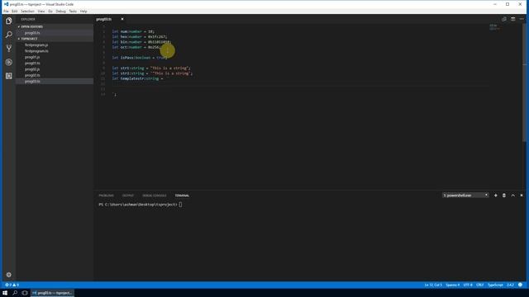Open the editor more actions ellipsis
Viewport: 529px width, 297px height.
pos(522,19)
